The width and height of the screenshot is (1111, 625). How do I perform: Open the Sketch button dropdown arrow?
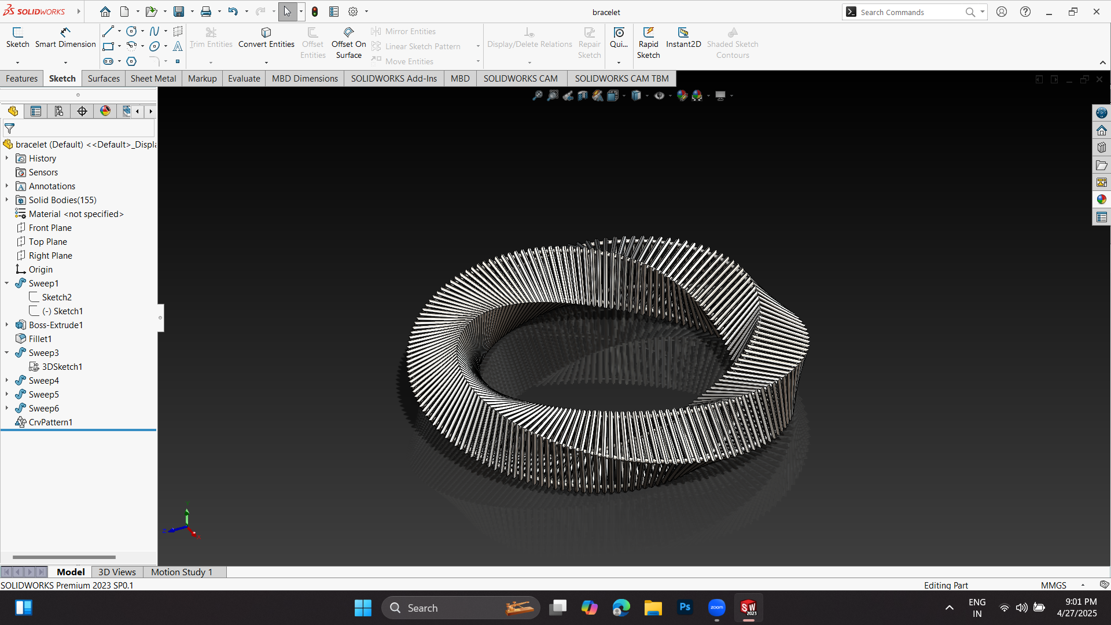pos(17,62)
